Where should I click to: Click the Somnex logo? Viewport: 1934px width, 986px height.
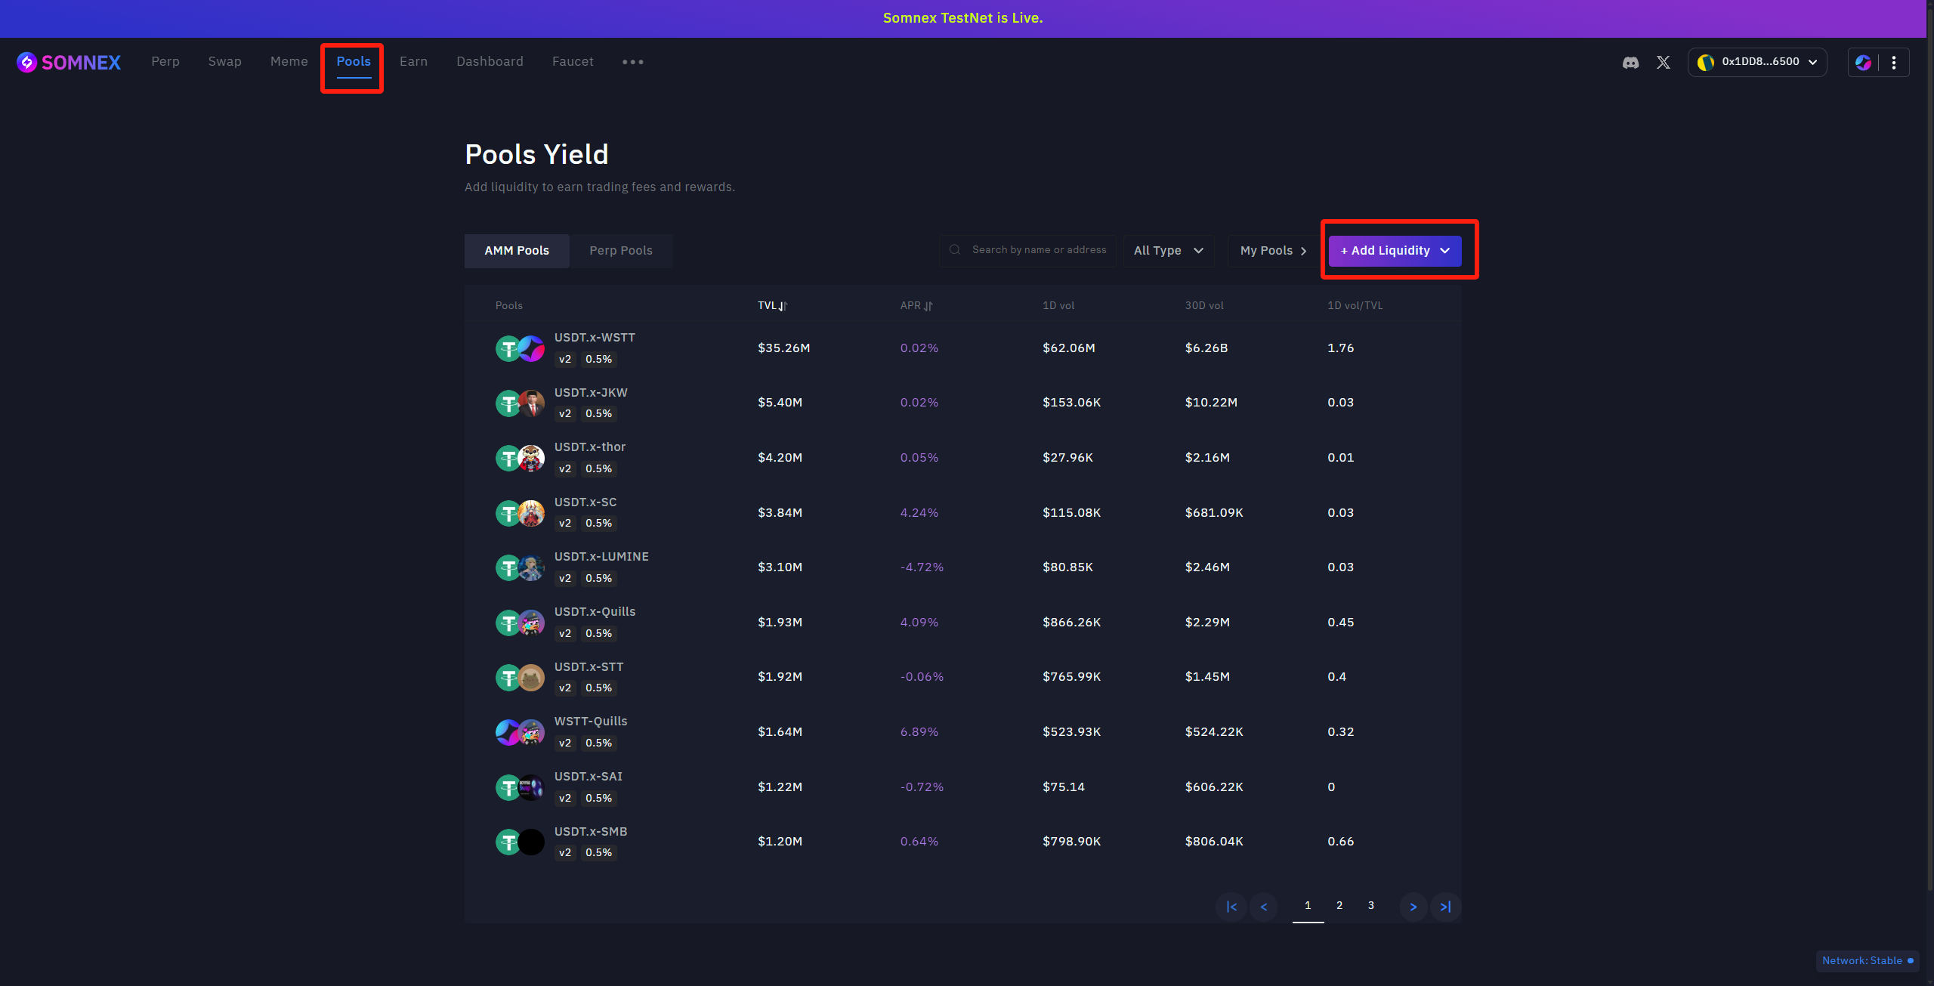click(x=69, y=62)
